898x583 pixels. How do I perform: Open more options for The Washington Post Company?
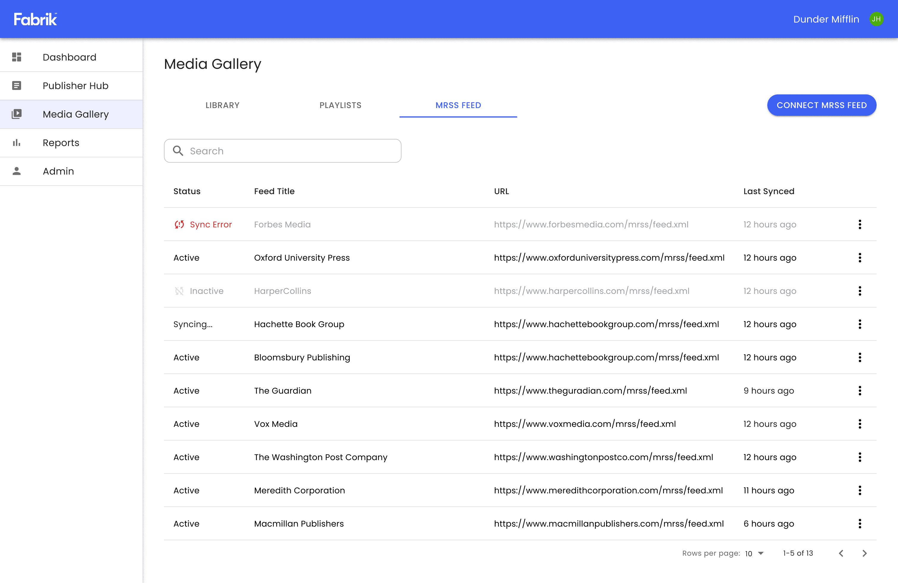pyautogui.click(x=860, y=457)
